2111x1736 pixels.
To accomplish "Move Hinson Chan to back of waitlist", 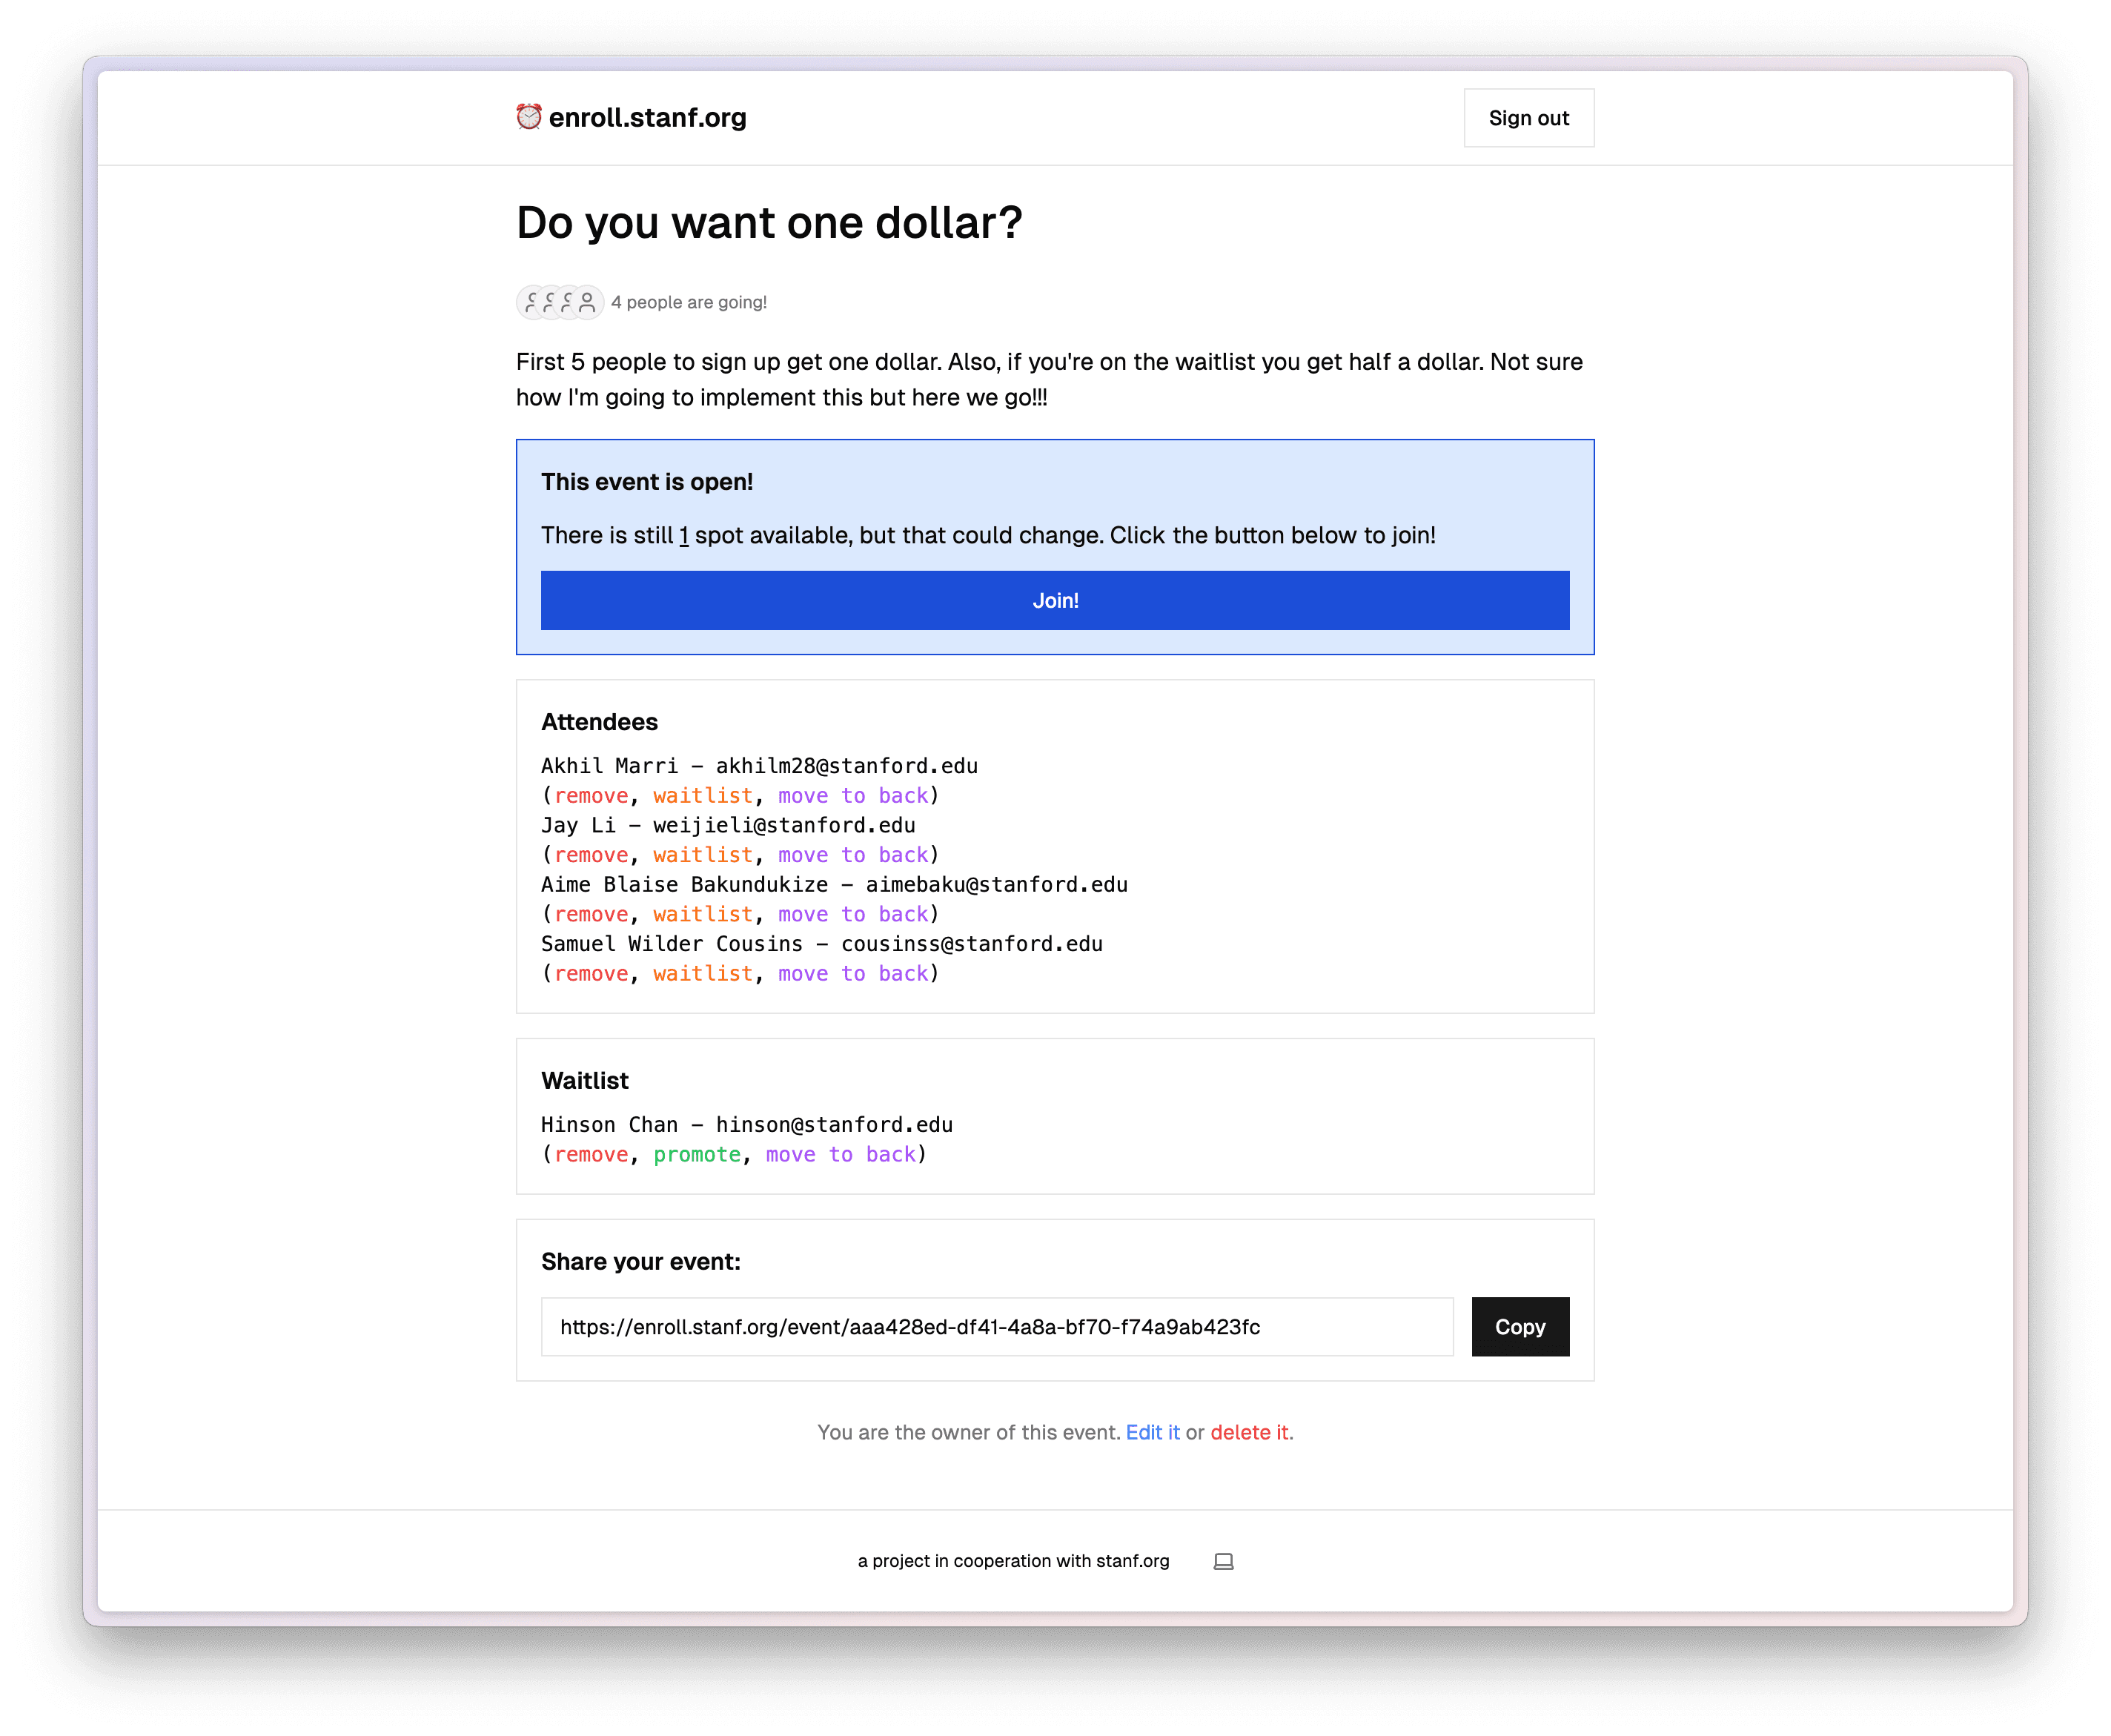I will coord(841,1155).
